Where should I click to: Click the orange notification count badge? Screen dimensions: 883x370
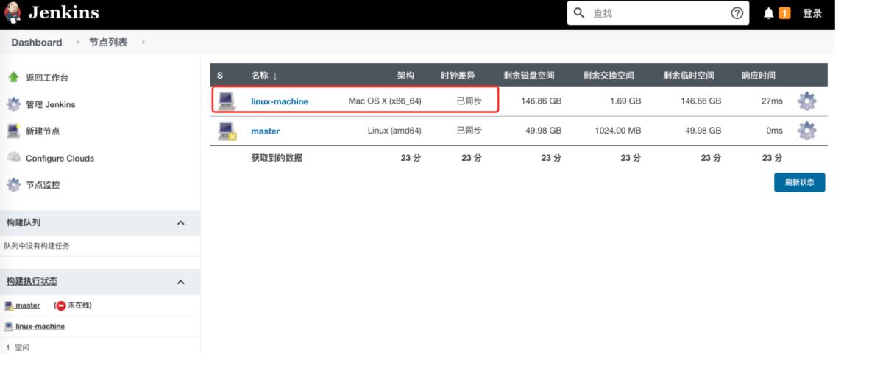point(784,13)
